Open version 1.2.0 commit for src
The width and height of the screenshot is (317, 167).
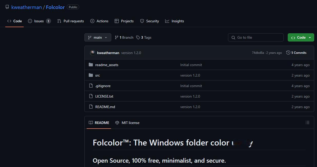pos(190,75)
